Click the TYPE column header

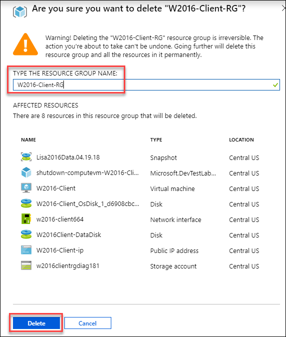(x=156, y=139)
